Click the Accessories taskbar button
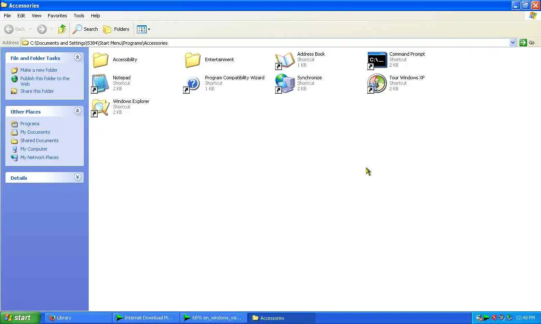 click(x=282, y=318)
